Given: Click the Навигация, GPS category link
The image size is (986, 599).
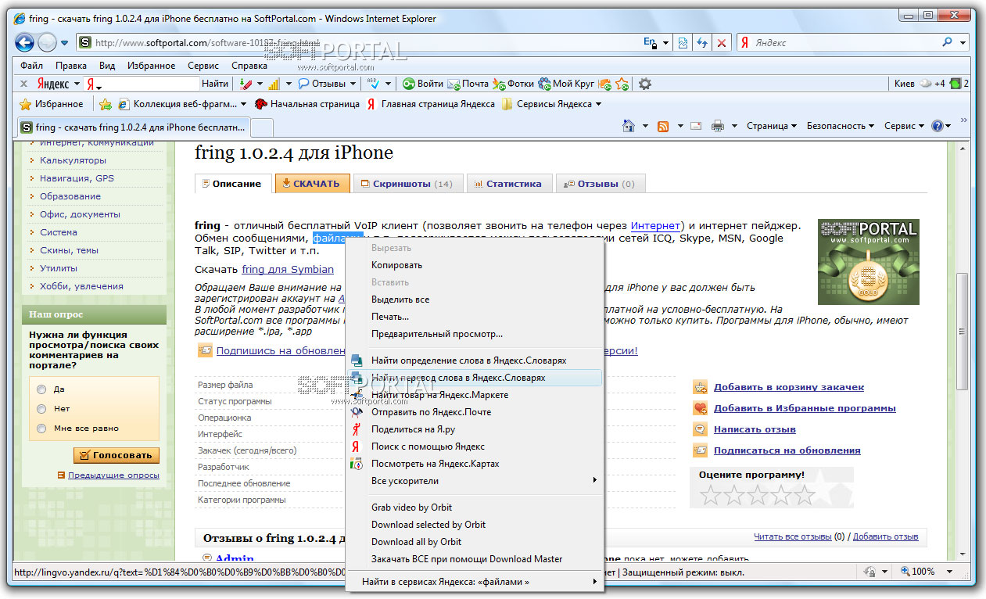Looking at the screenshot, I should coord(77,178).
